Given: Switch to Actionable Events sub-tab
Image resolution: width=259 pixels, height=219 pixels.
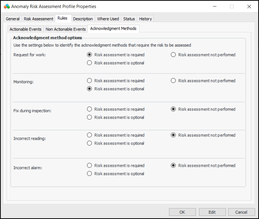Looking at the screenshot, I should tap(25, 29).
